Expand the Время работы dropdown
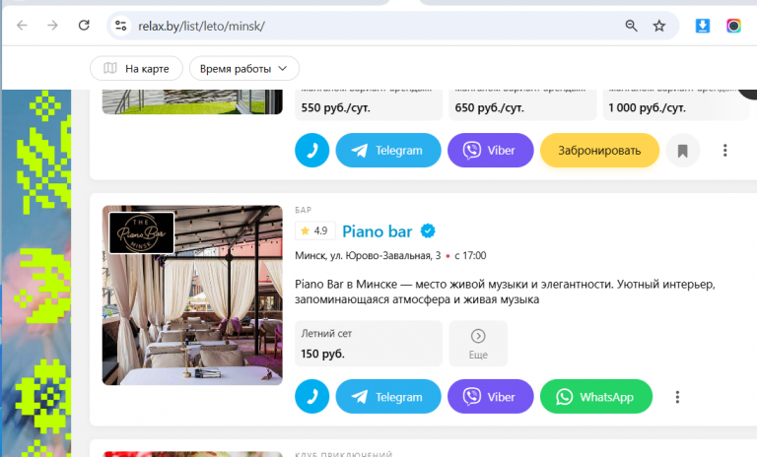The height and width of the screenshot is (457, 757). click(x=243, y=69)
